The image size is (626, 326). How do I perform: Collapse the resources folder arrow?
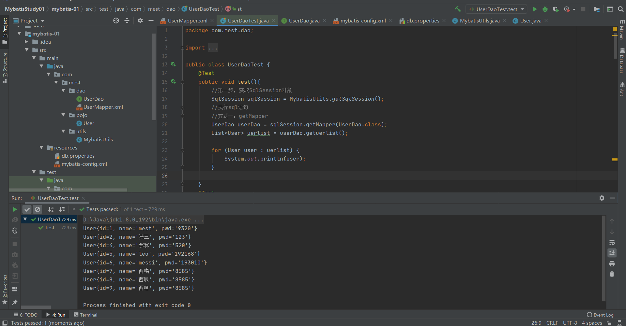tap(41, 148)
